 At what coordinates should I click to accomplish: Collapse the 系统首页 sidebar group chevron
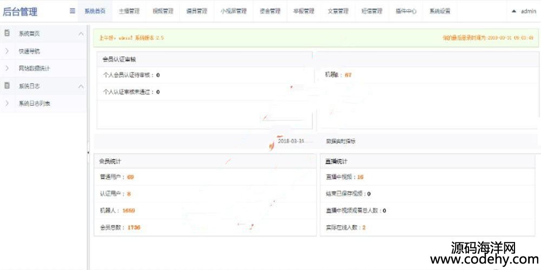[x=81, y=33]
